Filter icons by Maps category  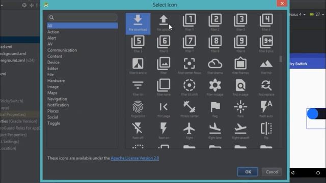click(52, 93)
